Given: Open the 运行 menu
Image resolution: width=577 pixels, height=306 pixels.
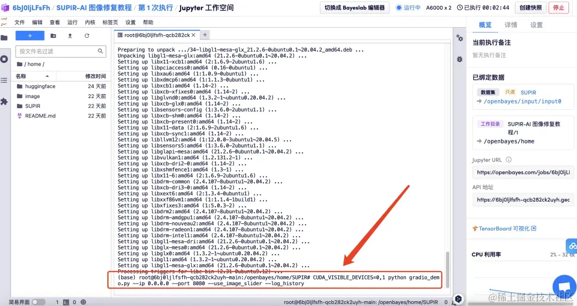Looking at the screenshot, I should pos(73,22).
